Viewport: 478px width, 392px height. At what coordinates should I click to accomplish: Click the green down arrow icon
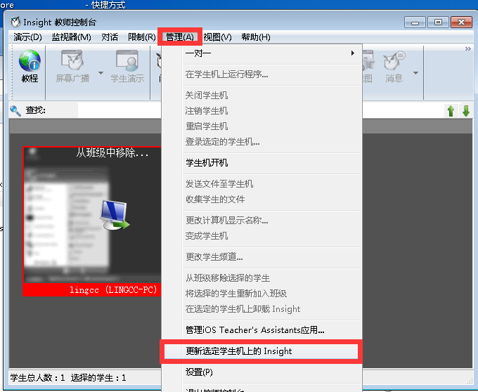[465, 111]
